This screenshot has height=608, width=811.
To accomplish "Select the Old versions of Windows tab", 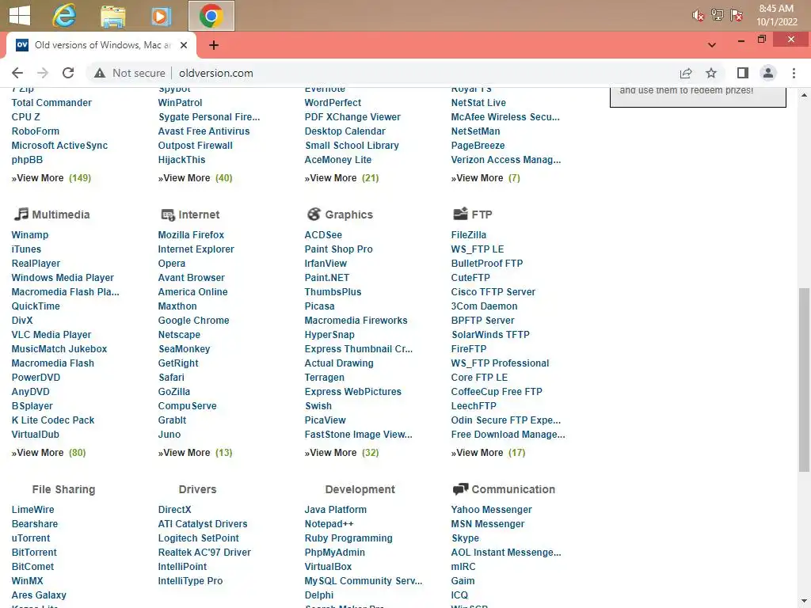I will [x=101, y=45].
